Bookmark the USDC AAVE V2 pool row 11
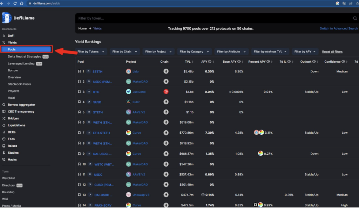The image size is (359, 208). point(79,174)
